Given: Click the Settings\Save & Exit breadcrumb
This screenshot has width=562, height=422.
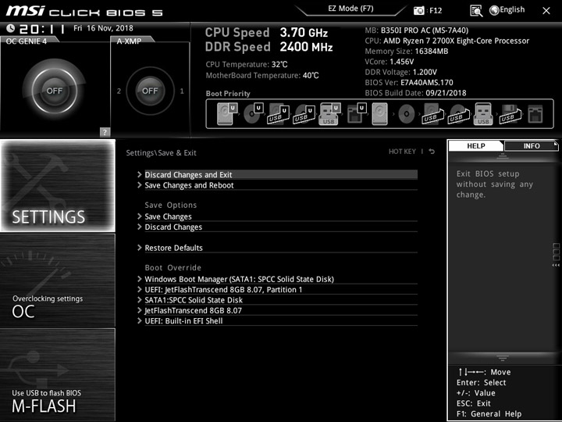Looking at the screenshot, I should (x=161, y=153).
